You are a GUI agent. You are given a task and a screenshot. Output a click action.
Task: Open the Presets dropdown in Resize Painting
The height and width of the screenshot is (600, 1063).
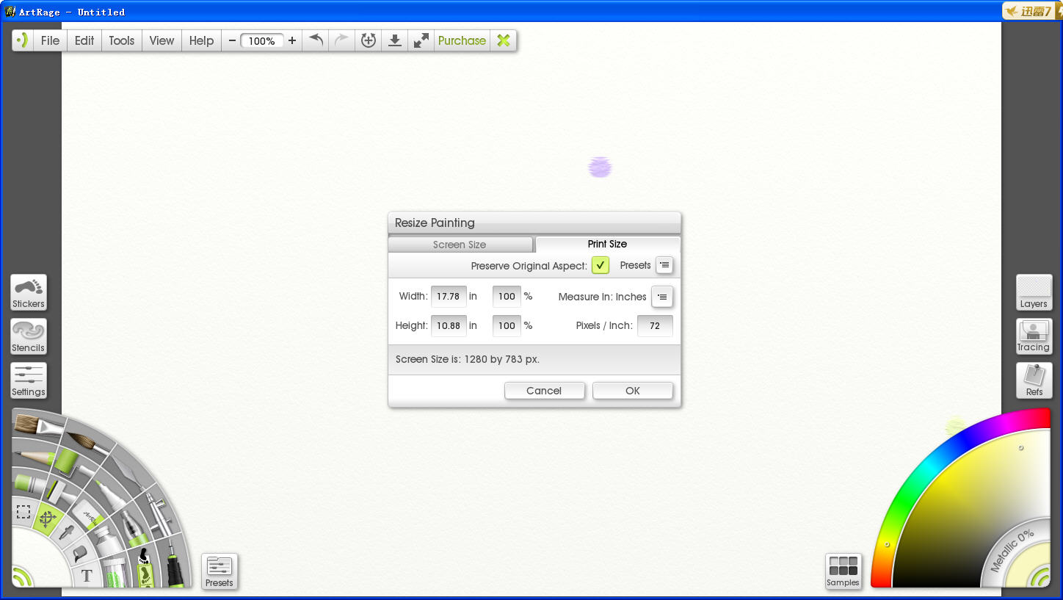(664, 265)
